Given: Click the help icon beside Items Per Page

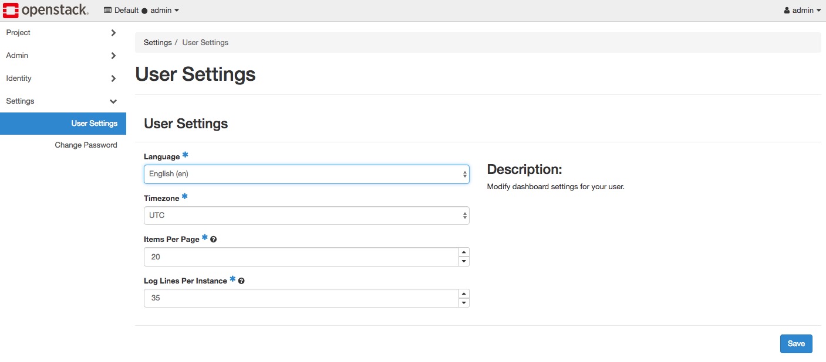Looking at the screenshot, I should coord(214,240).
